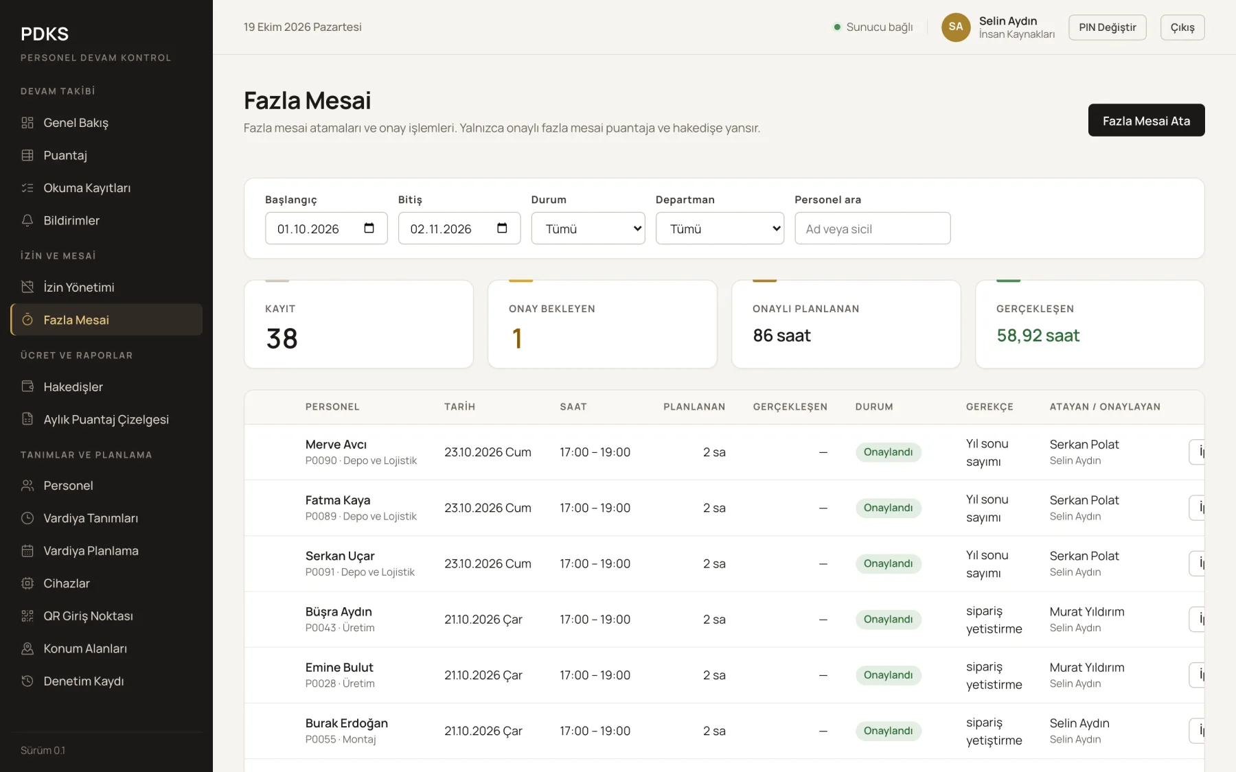
Task: Open the Bitiş date picker calendar icon
Action: (502, 228)
